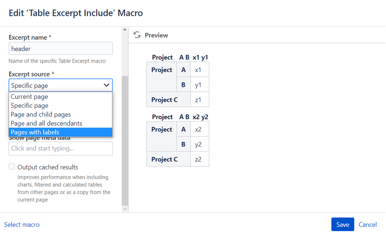Pick Page and all descendants option
The image size is (386, 235).
tap(46, 123)
